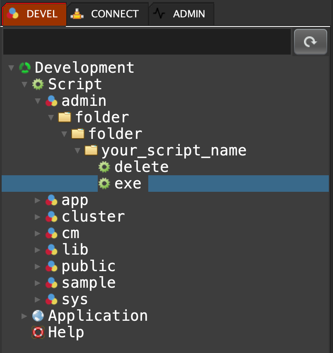Select the public package label

coord(88,267)
